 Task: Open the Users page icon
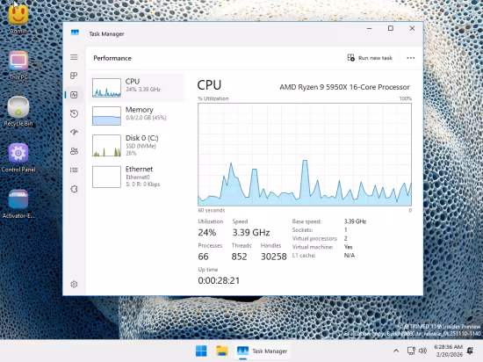74,151
